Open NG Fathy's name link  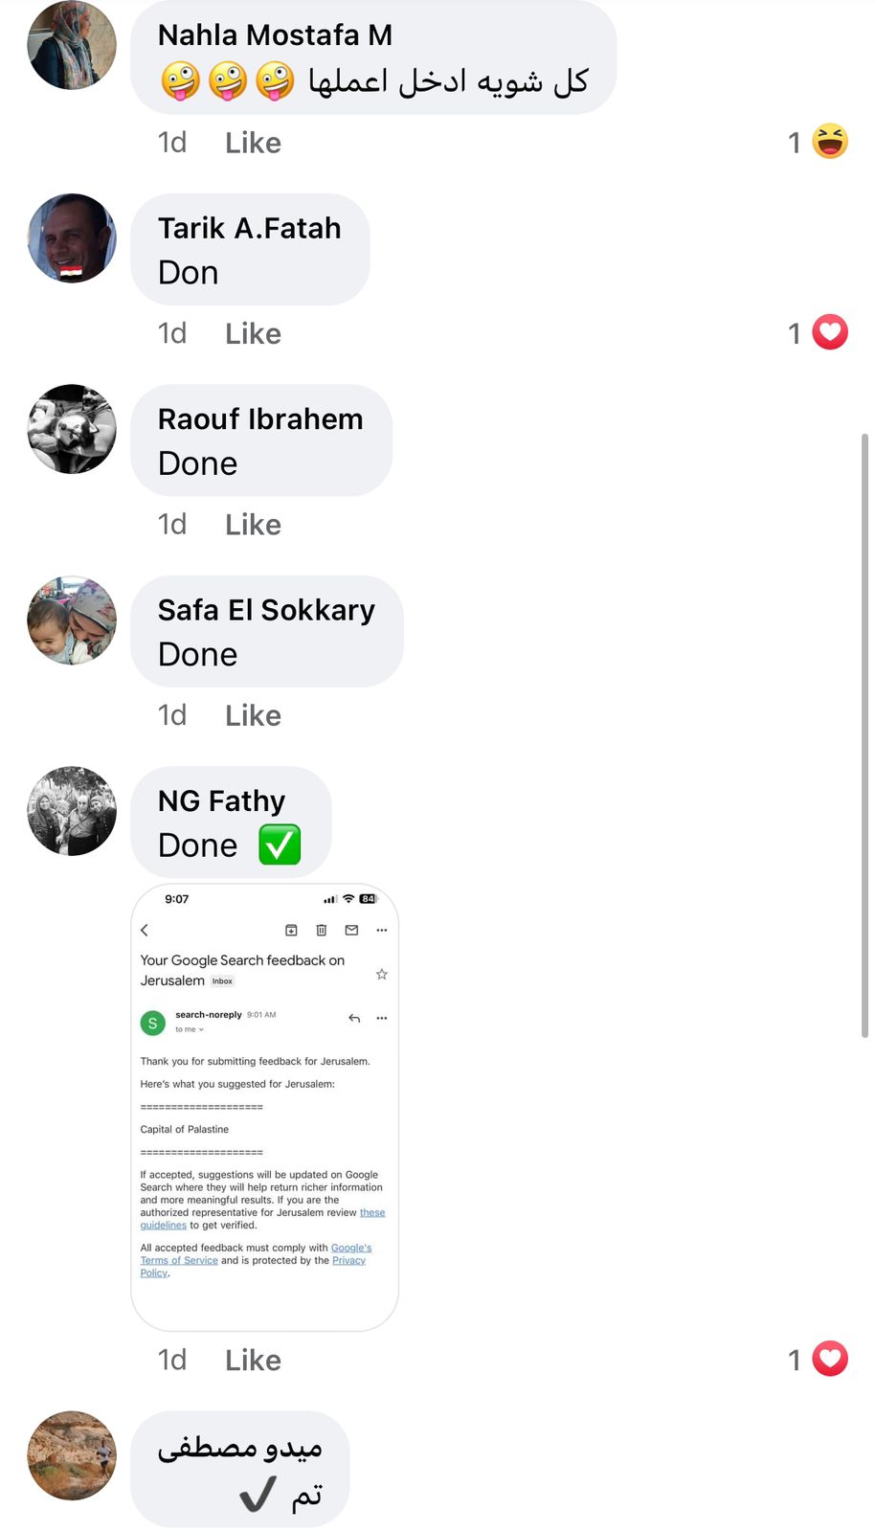pos(221,800)
